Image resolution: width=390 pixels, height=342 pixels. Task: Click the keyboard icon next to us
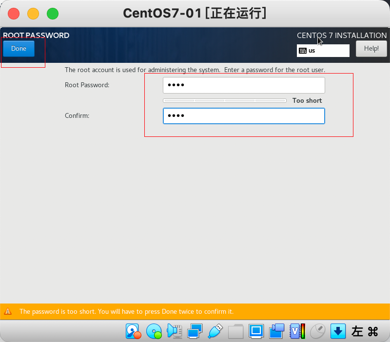(x=303, y=51)
